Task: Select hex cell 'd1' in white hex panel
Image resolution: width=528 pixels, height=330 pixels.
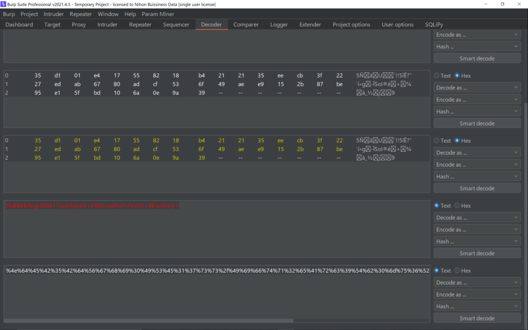Action: click(58, 76)
